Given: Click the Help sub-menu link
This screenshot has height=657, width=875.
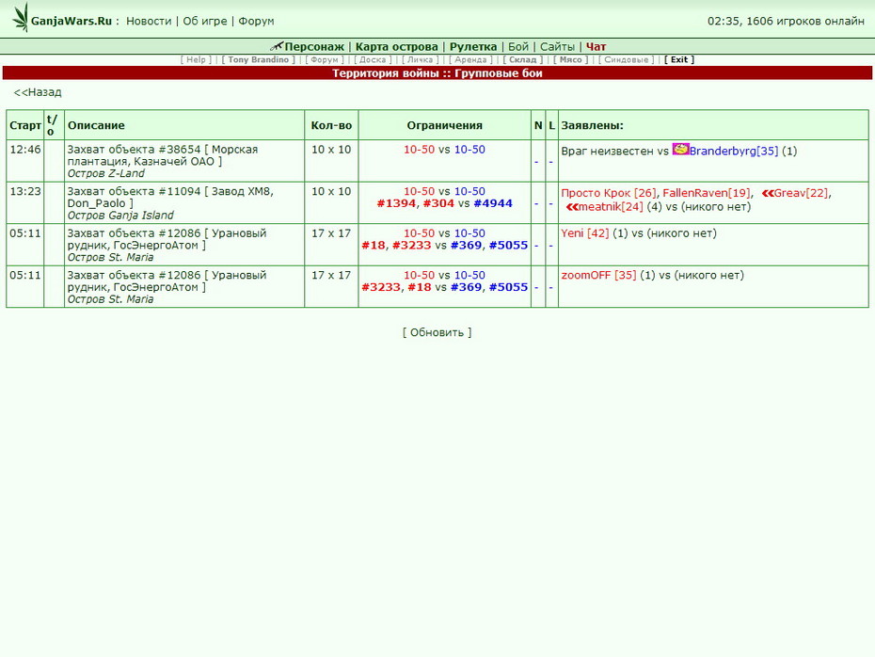Looking at the screenshot, I should point(196,59).
